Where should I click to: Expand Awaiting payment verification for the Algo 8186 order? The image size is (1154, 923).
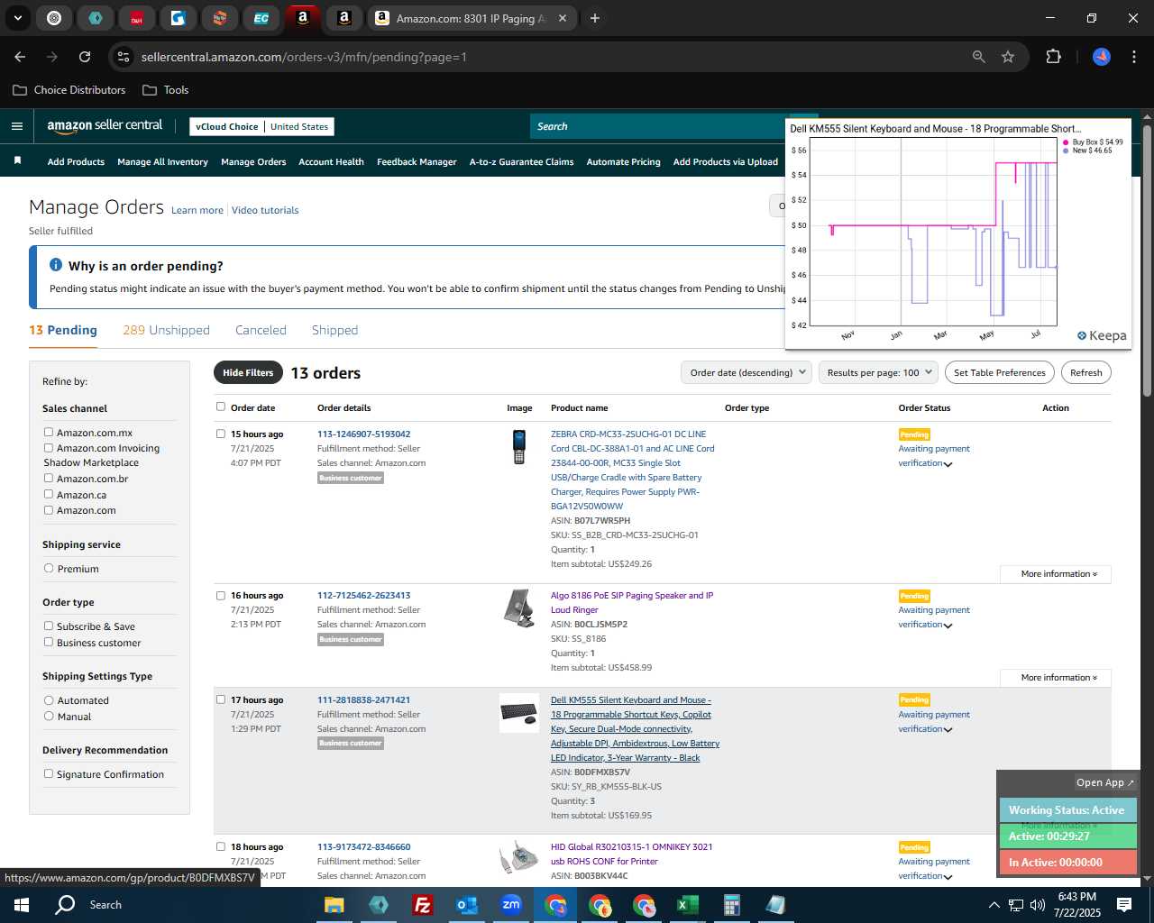point(948,626)
